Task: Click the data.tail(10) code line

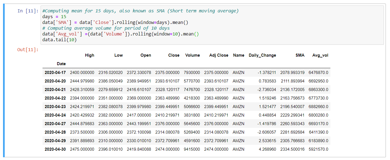Action: 59,40
